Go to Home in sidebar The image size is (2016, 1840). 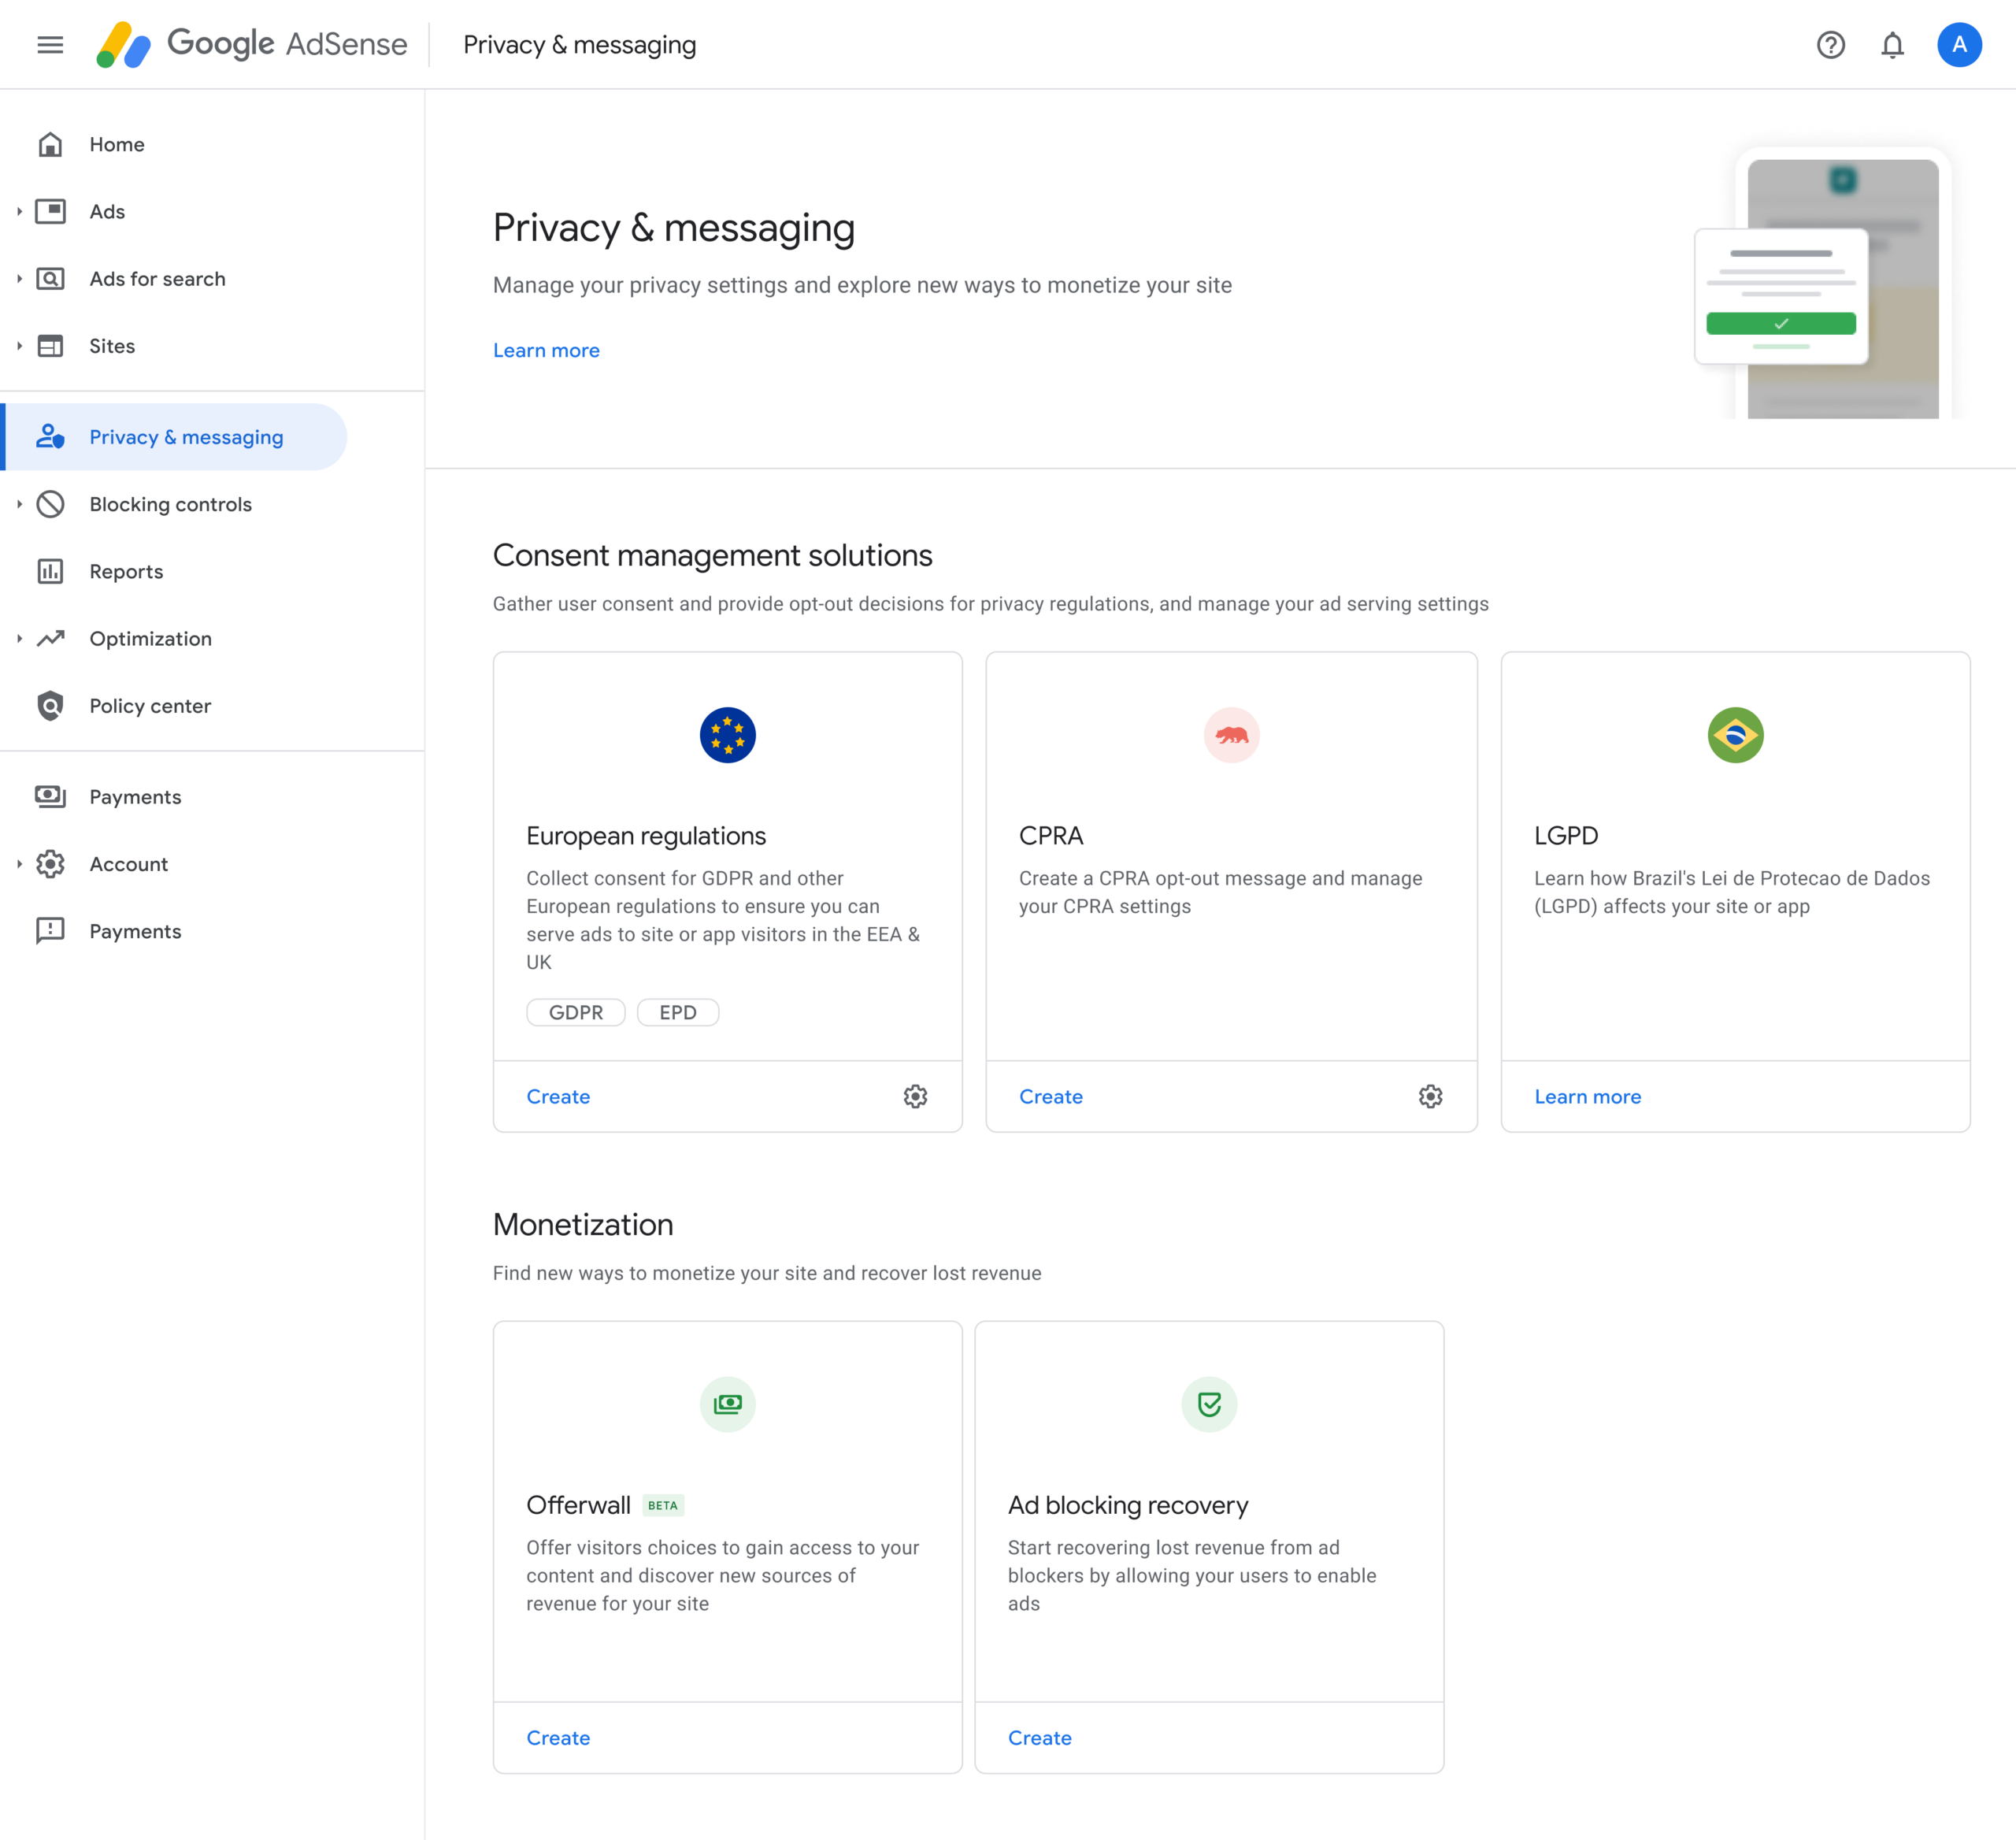pyautogui.click(x=117, y=144)
